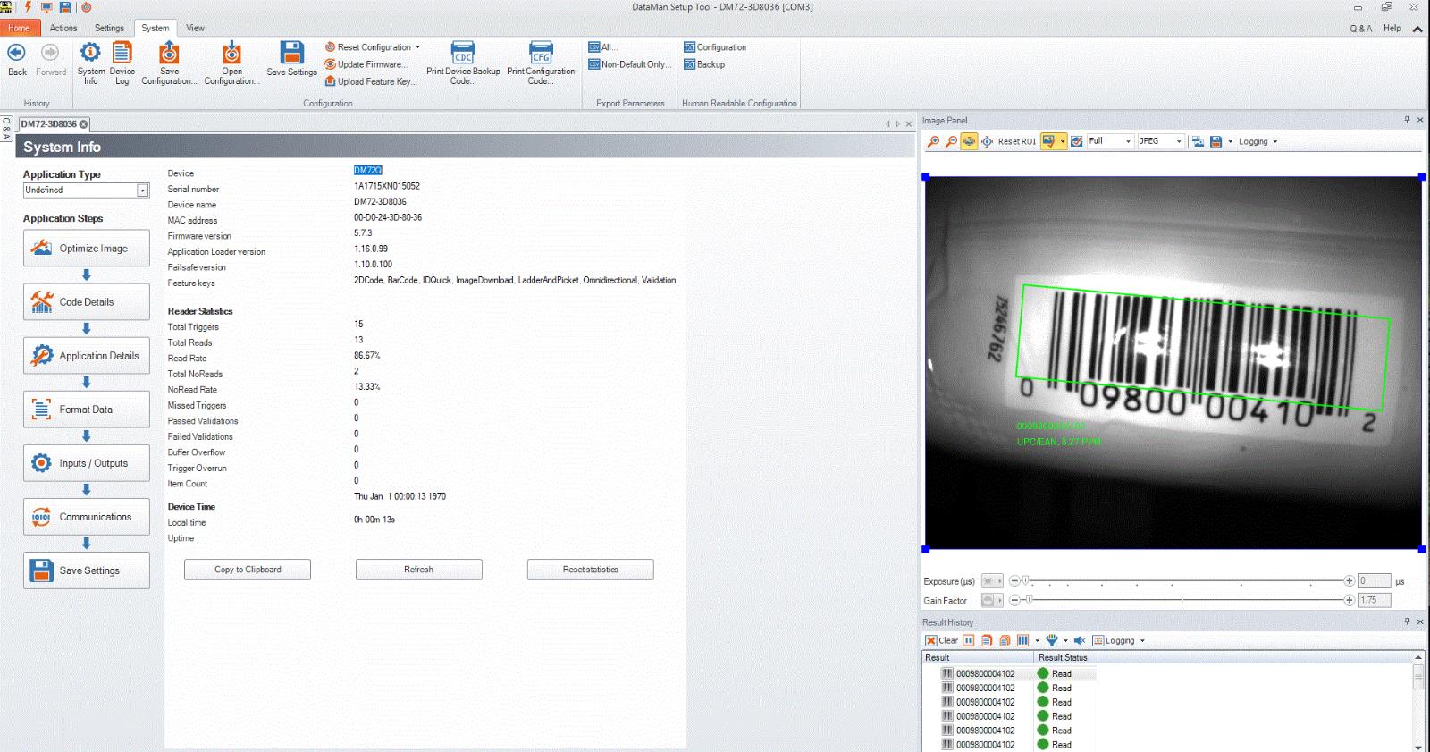Click the Back history button
Viewport: 1430px width, 752px height.
[x=17, y=59]
